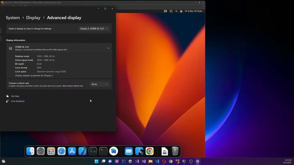Screen dimensions: 294x165
Task: Open the weather widget on the taskbar
Action: tap(3, 161)
